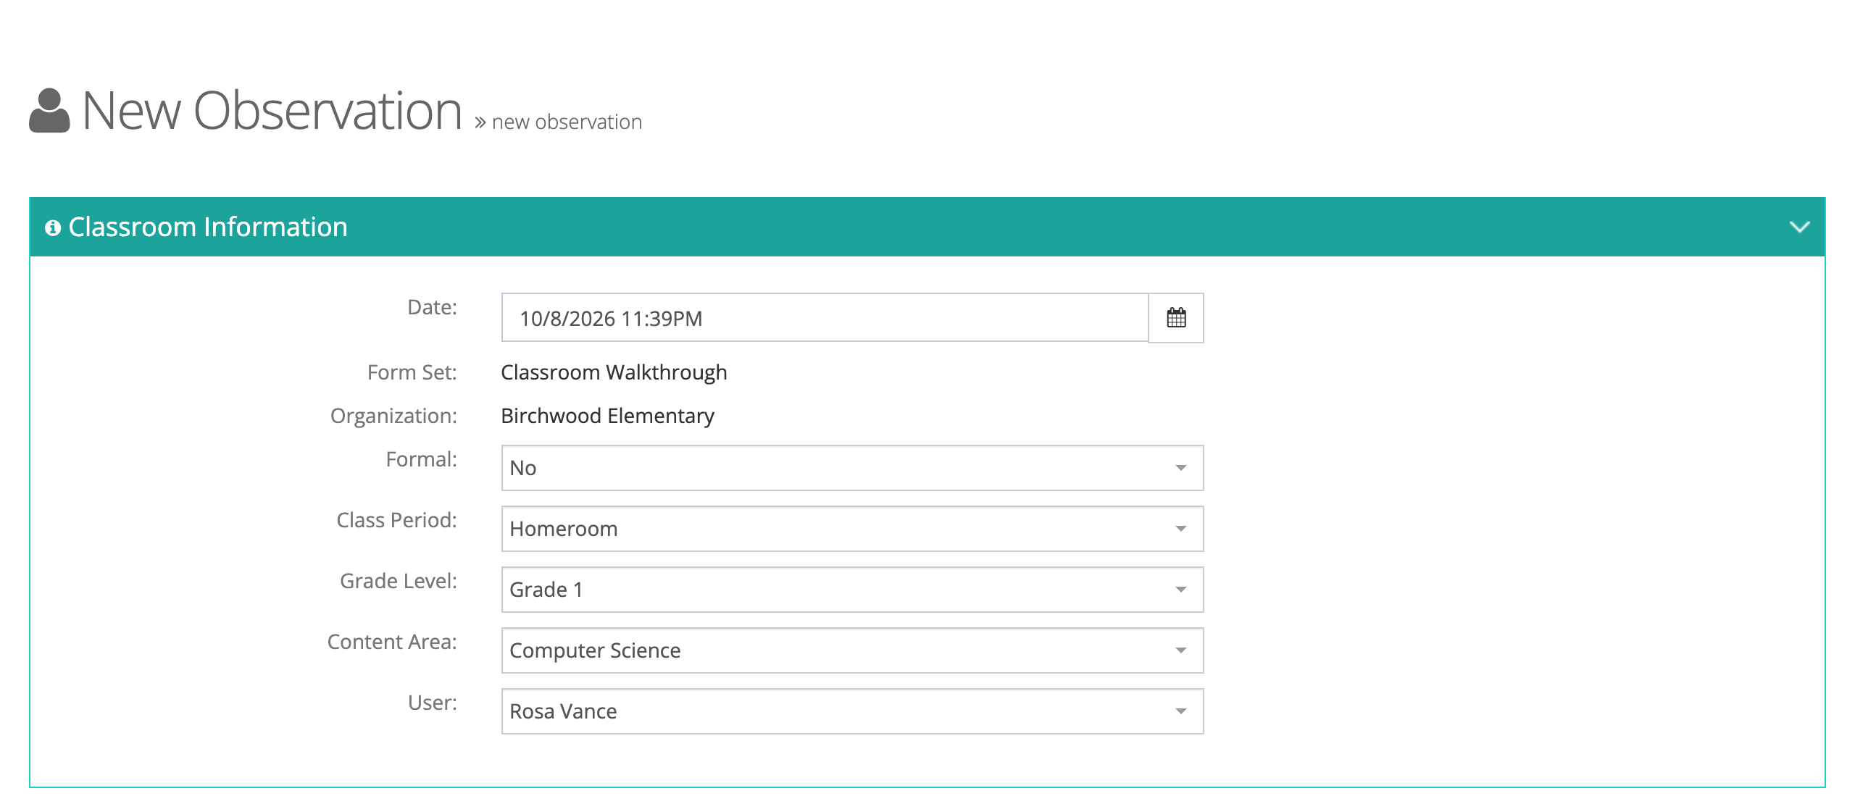The height and width of the screenshot is (804, 1855).
Task: Click the User dropdown arrow
Action: click(1181, 711)
